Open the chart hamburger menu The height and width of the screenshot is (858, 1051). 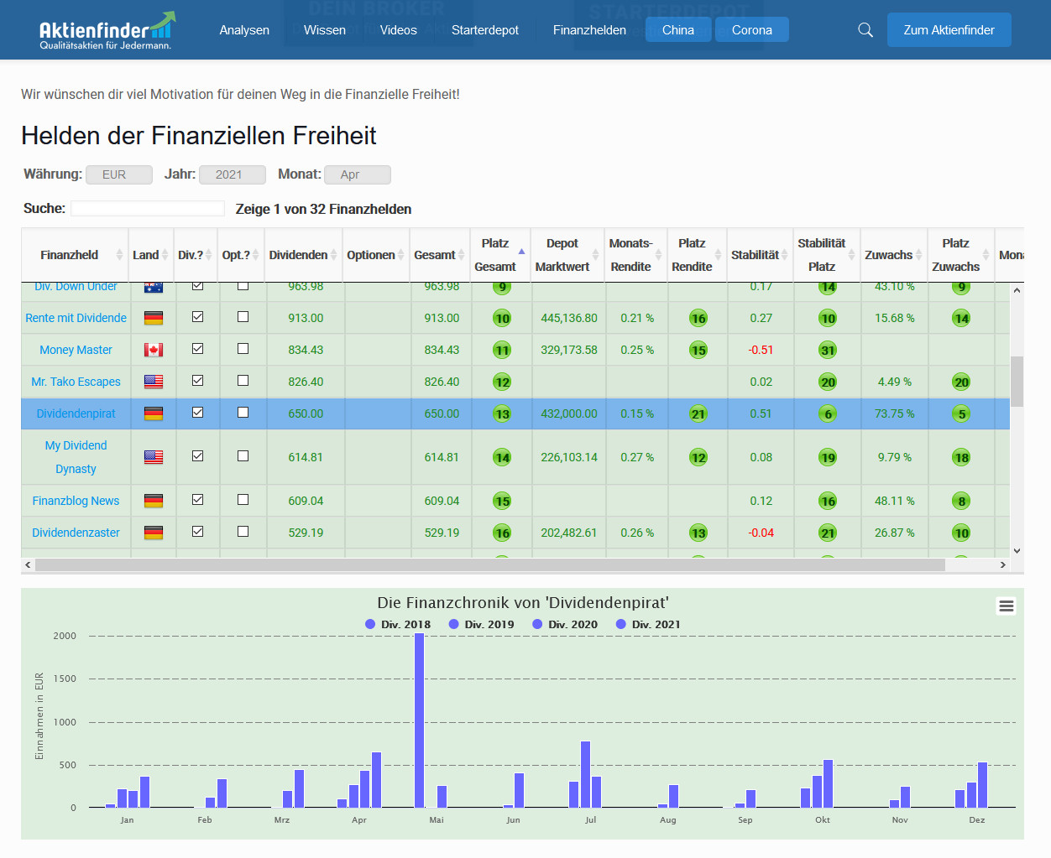click(x=1007, y=606)
